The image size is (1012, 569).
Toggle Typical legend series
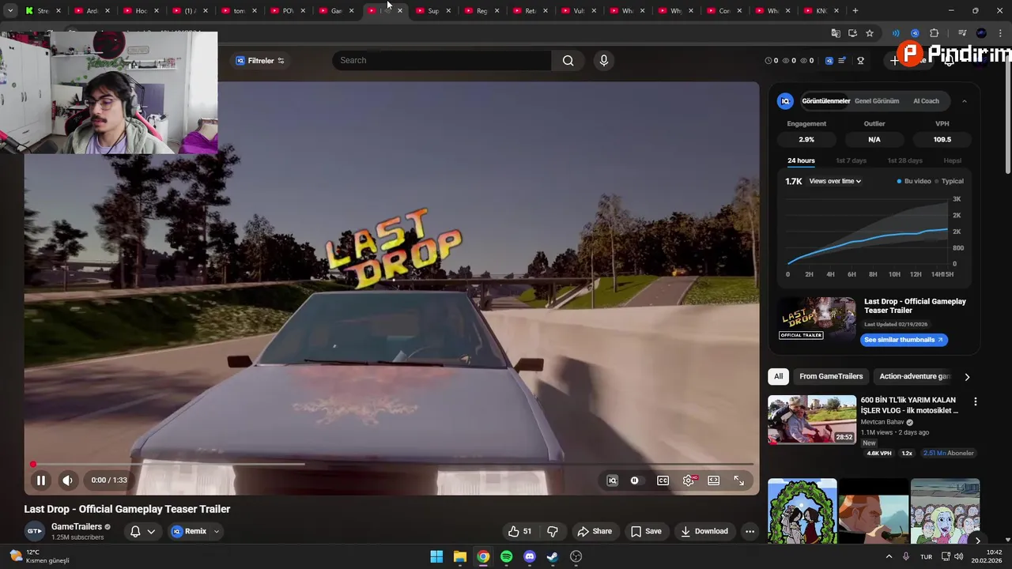coord(949,181)
